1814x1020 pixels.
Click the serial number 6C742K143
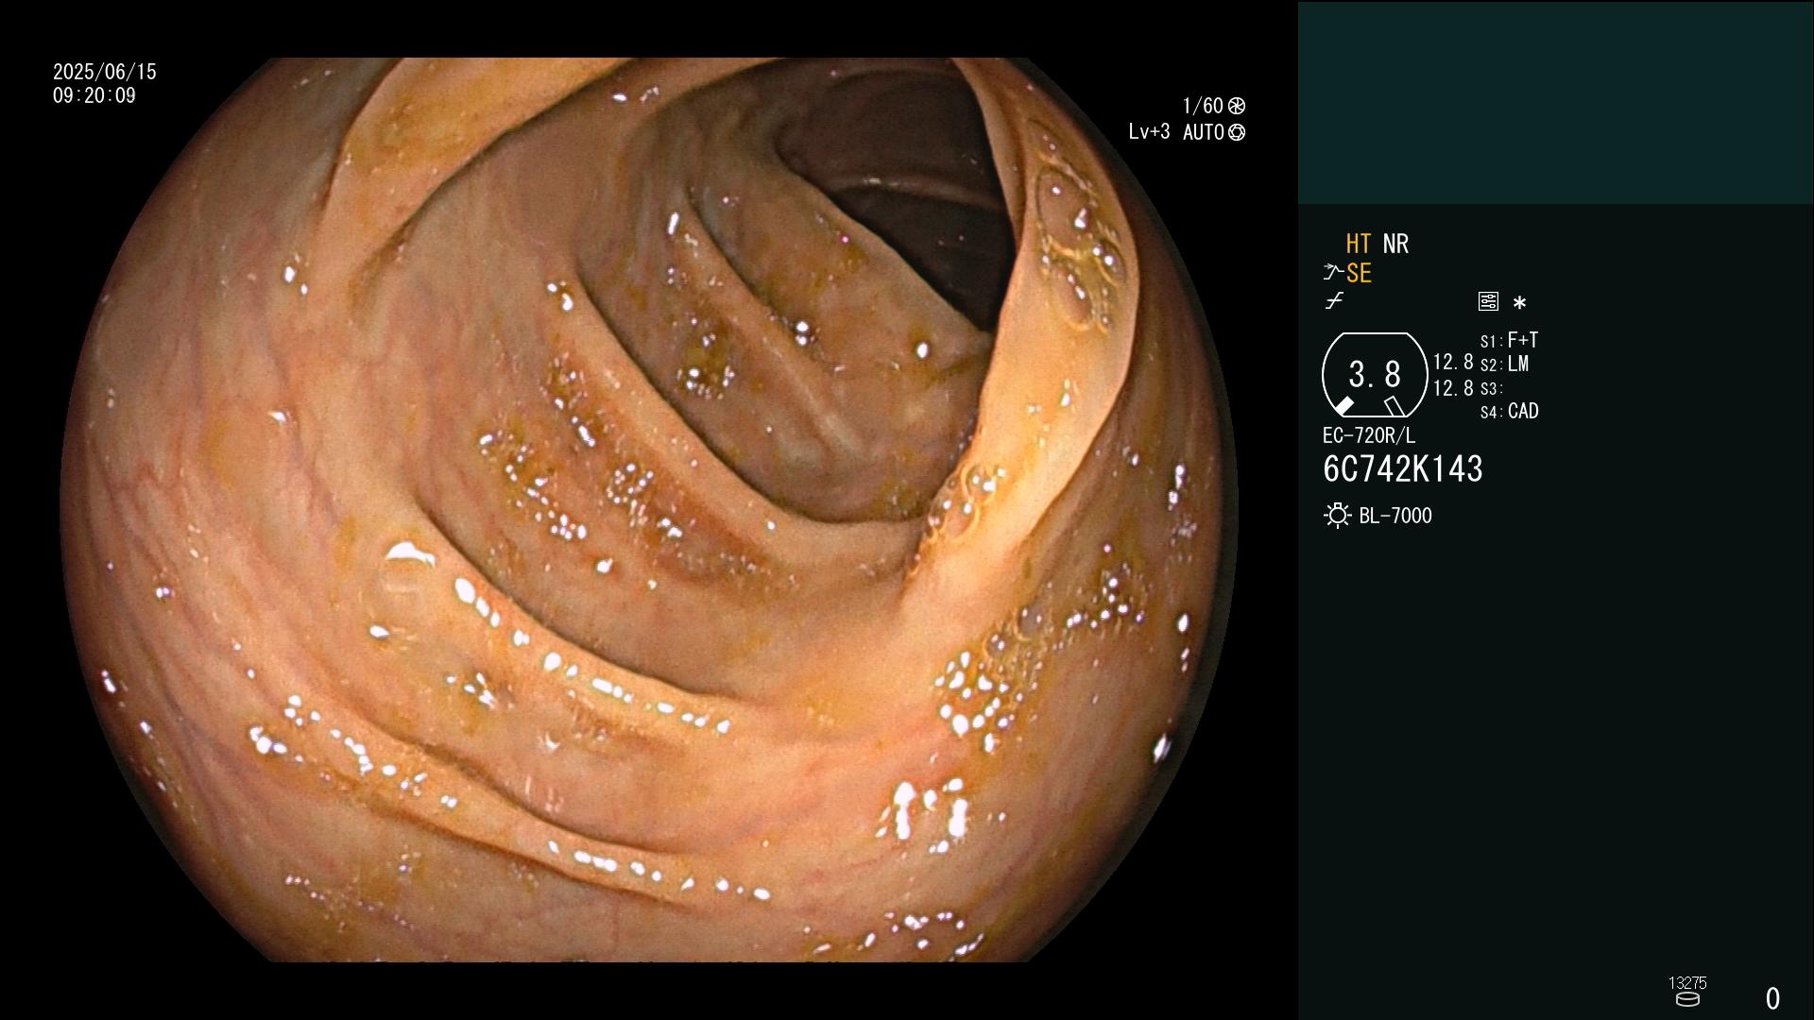coord(1403,469)
